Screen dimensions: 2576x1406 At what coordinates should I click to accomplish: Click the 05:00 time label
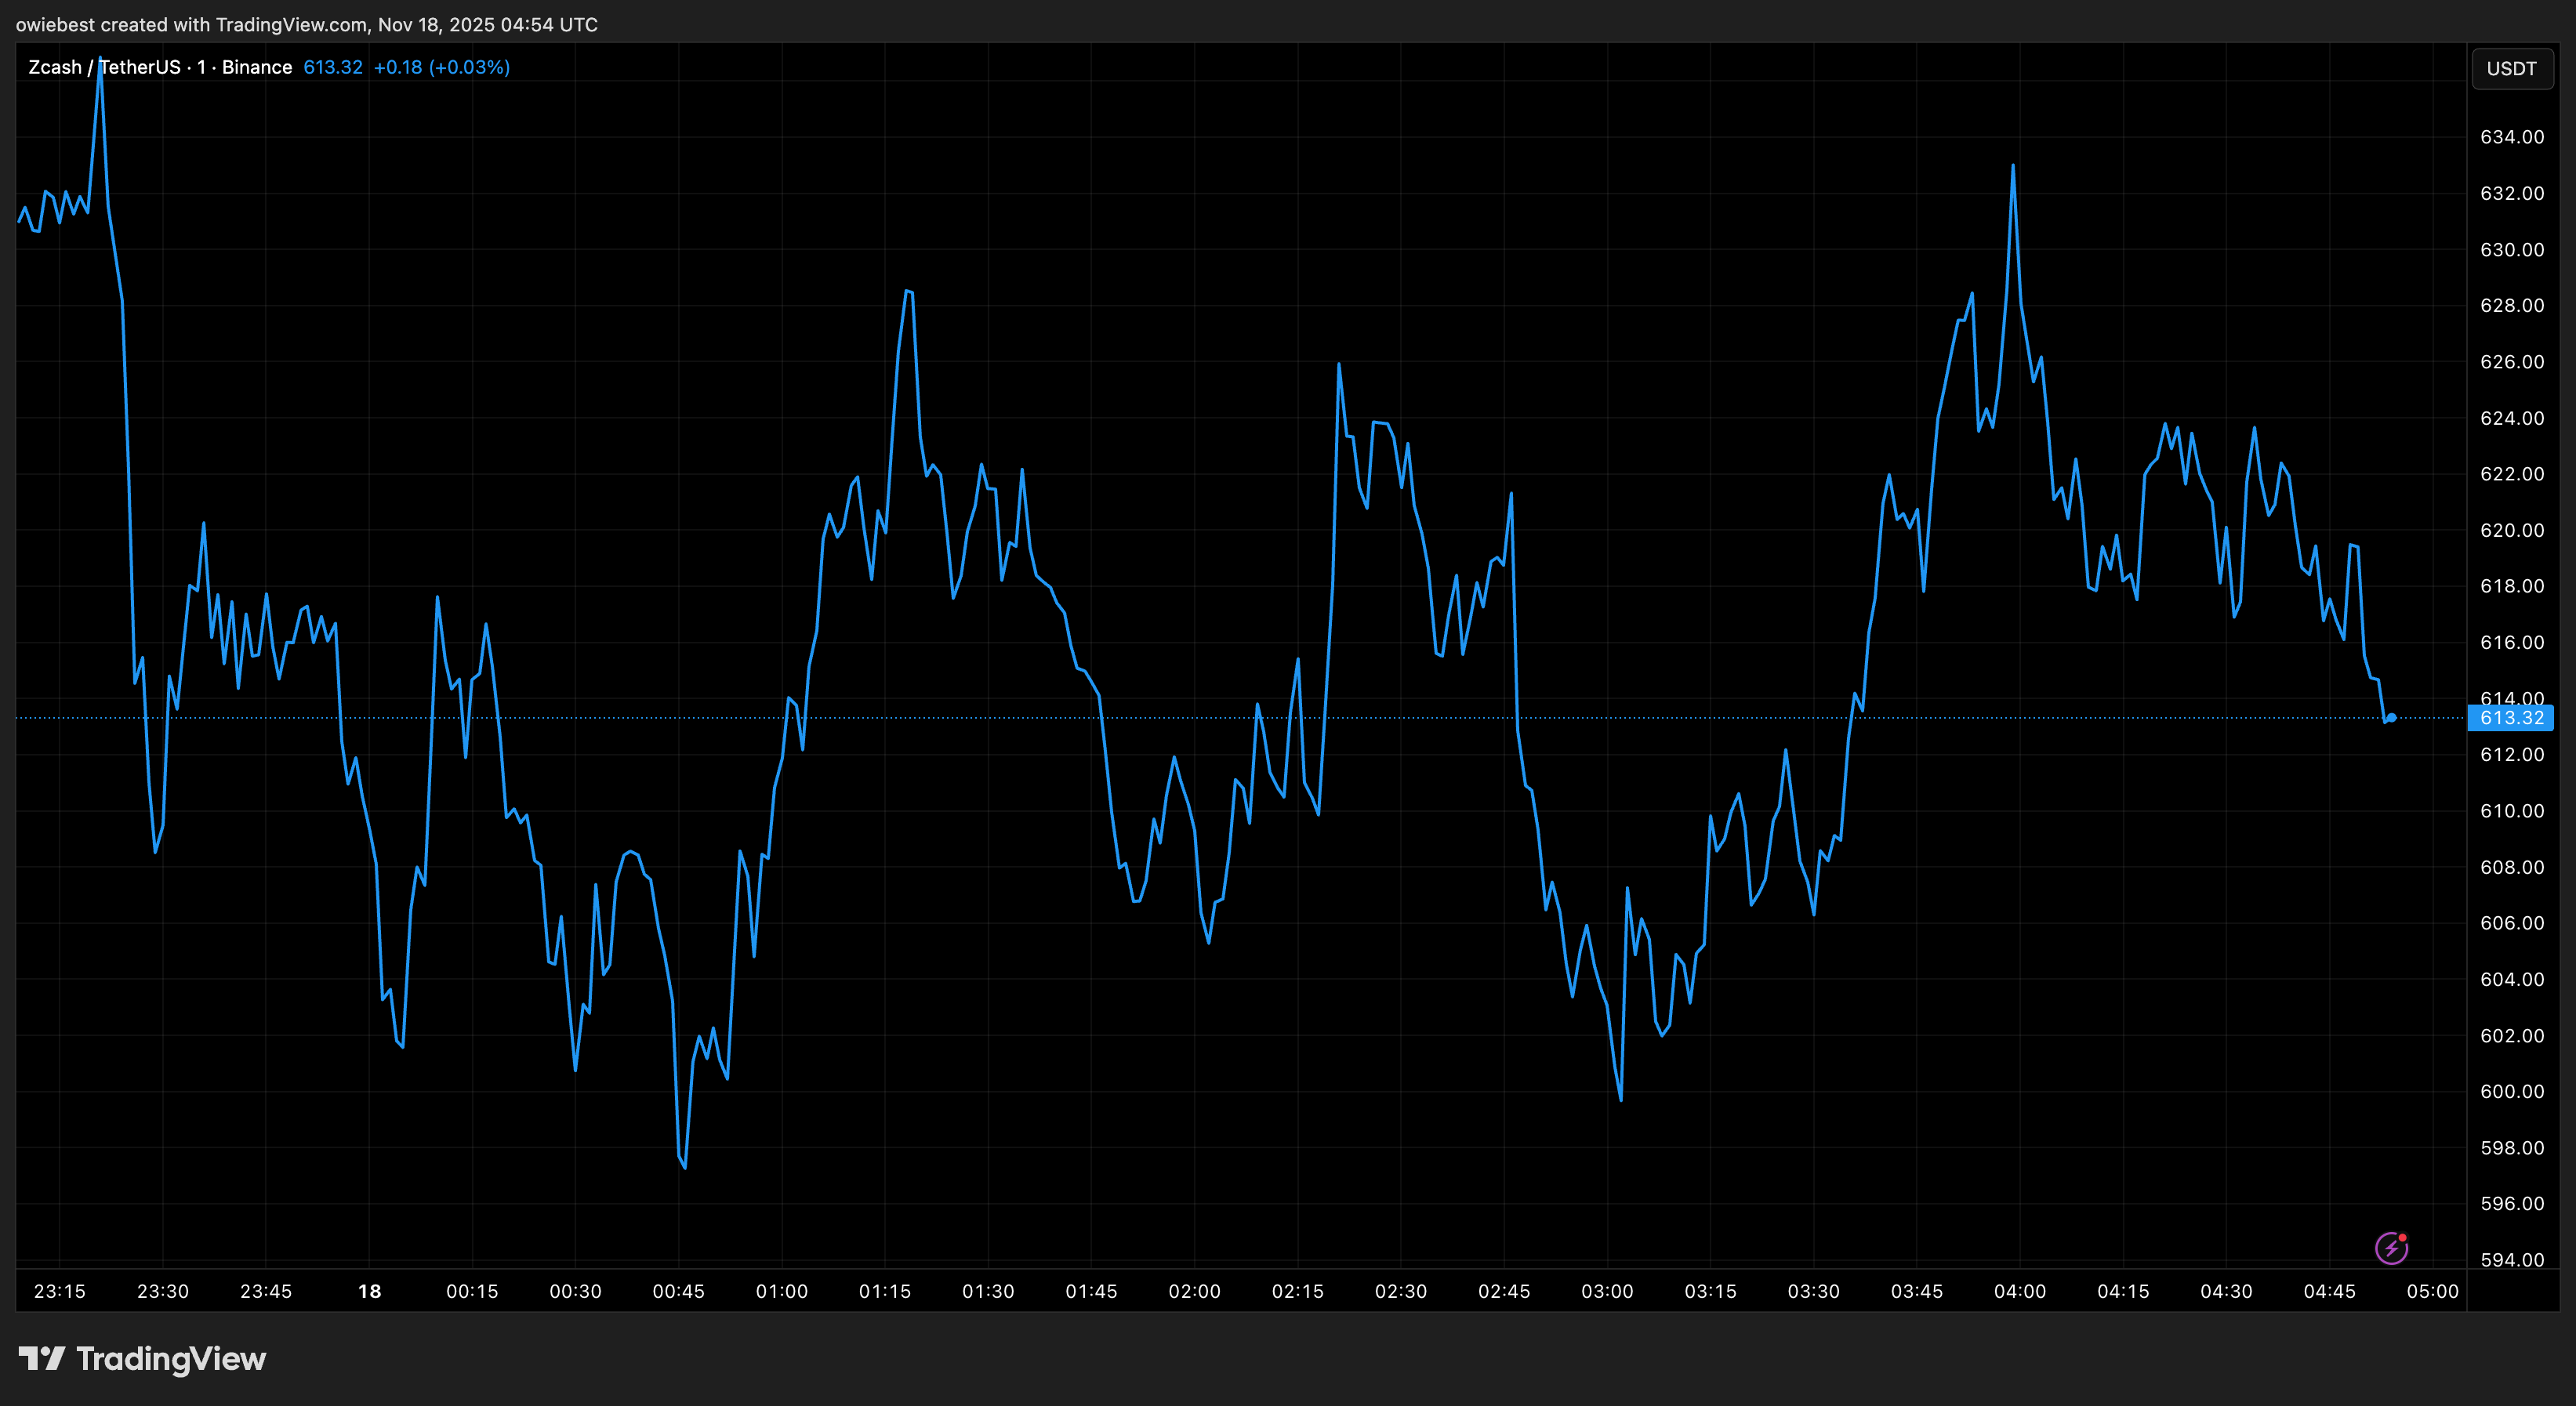click(2432, 1291)
